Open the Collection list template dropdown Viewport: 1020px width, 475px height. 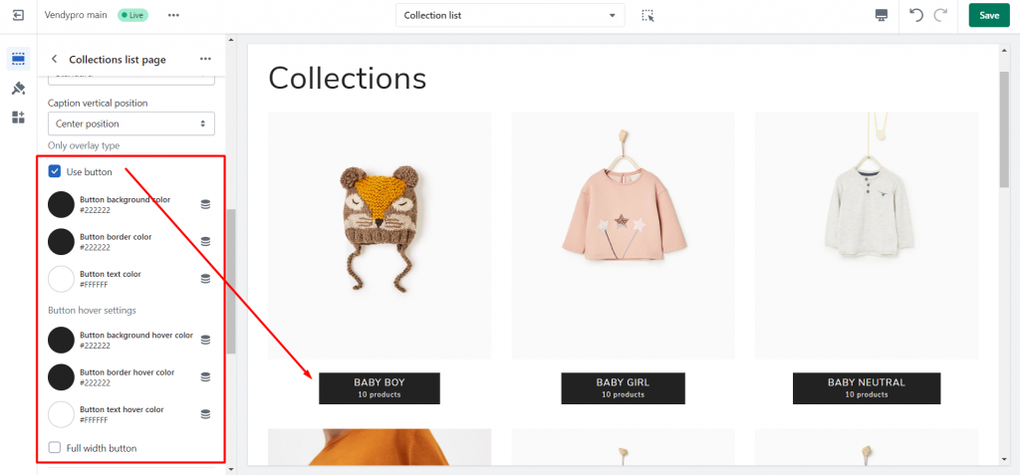point(510,15)
